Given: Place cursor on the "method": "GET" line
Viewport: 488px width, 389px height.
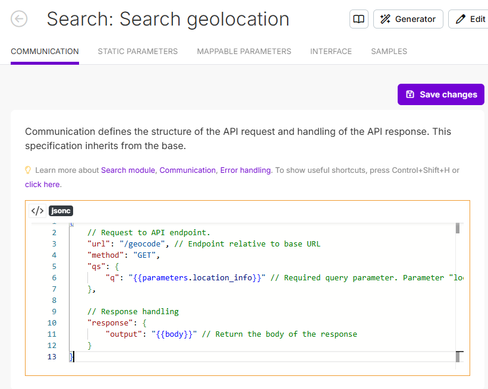Looking at the screenshot, I should (124, 255).
